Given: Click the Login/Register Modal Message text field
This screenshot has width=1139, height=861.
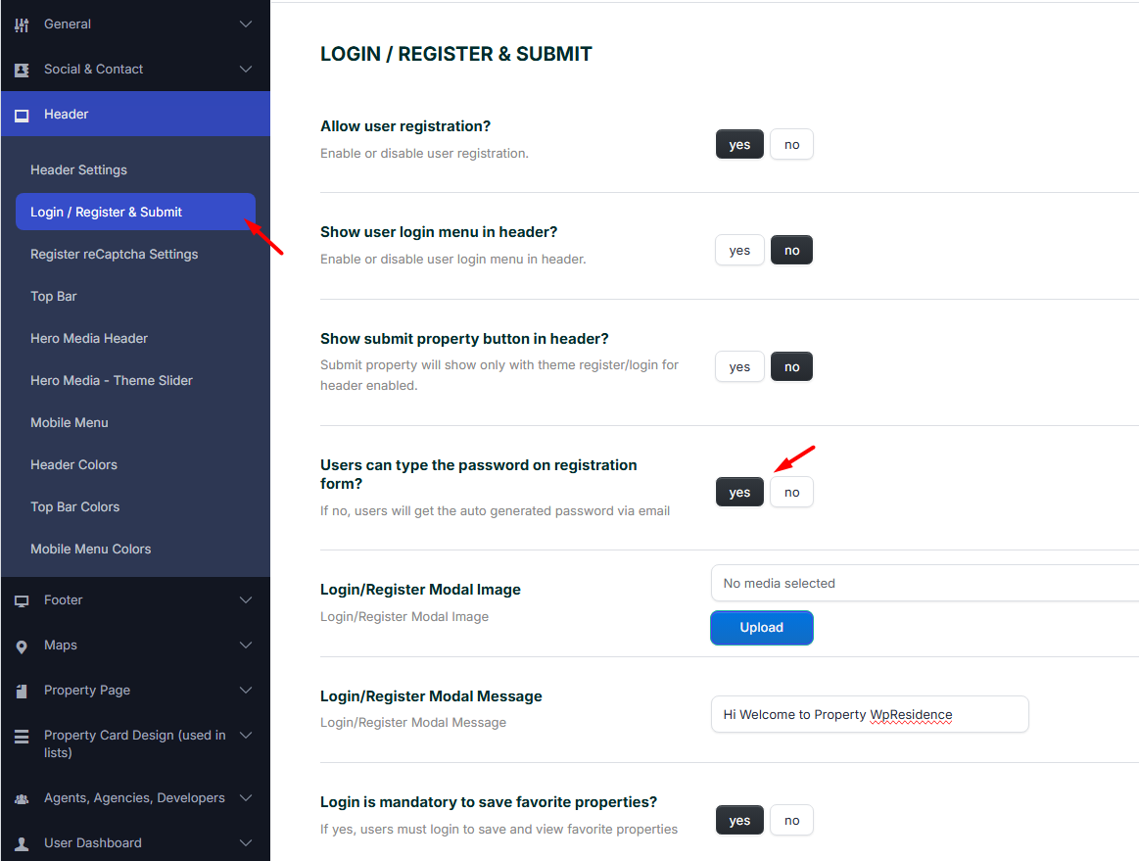Looking at the screenshot, I should [869, 715].
